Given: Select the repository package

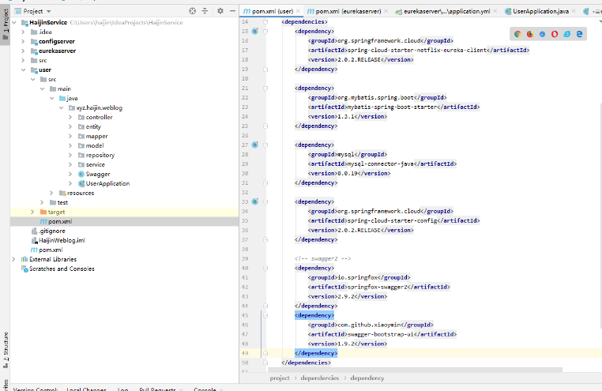Looking at the screenshot, I should pos(100,155).
